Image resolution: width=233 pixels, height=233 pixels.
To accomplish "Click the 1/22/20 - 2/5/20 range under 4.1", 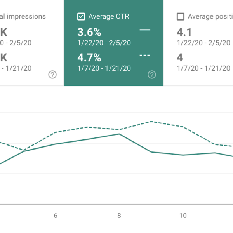I will (x=203, y=43).
